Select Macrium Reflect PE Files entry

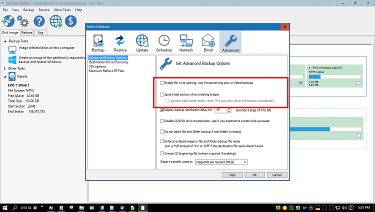tap(106, 71)
